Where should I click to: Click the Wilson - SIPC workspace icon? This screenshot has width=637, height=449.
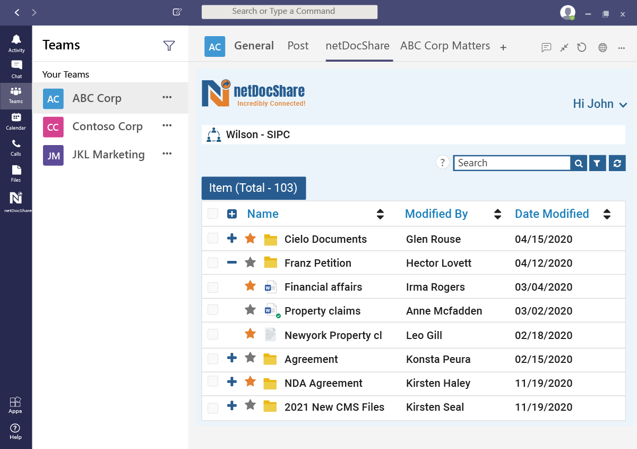click(213, 134)
